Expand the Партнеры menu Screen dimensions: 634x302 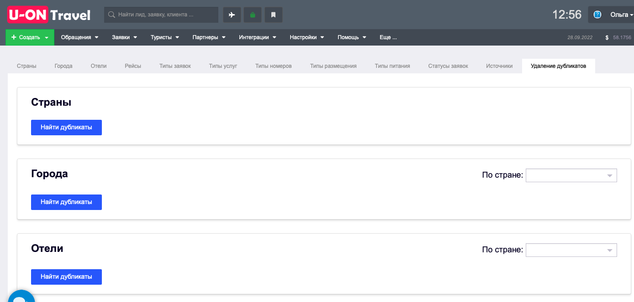(209, 37)
